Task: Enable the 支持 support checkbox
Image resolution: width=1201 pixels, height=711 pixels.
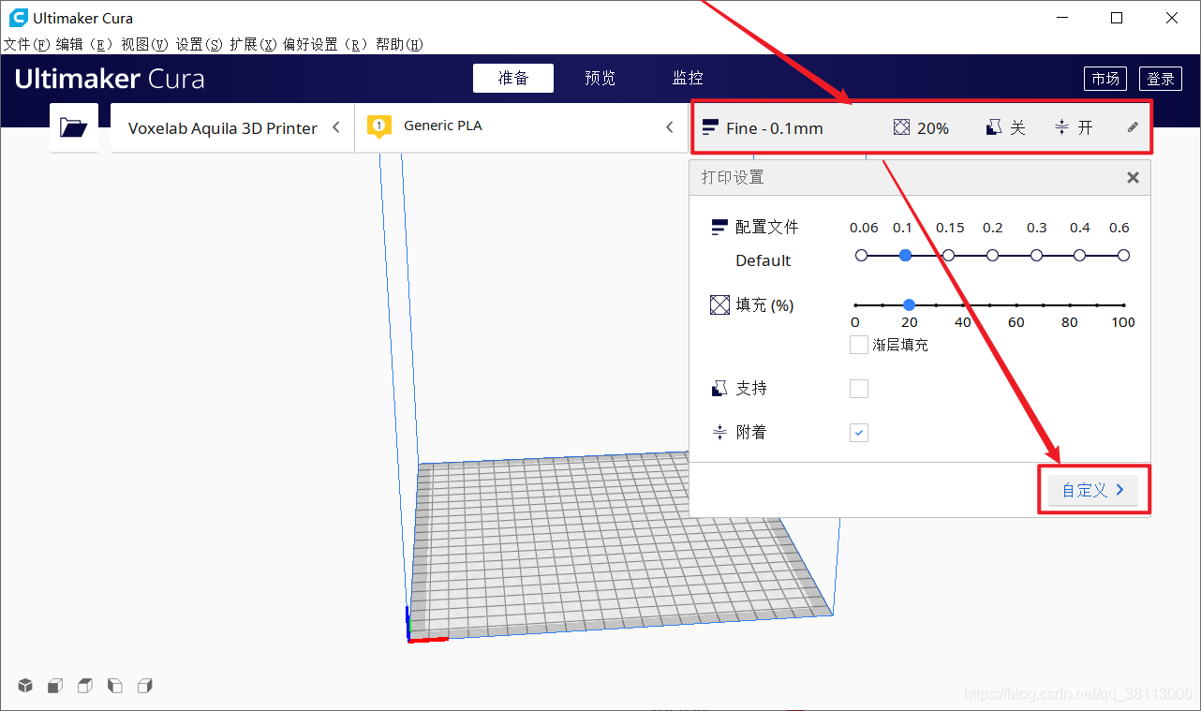Action: coord(859,388)
